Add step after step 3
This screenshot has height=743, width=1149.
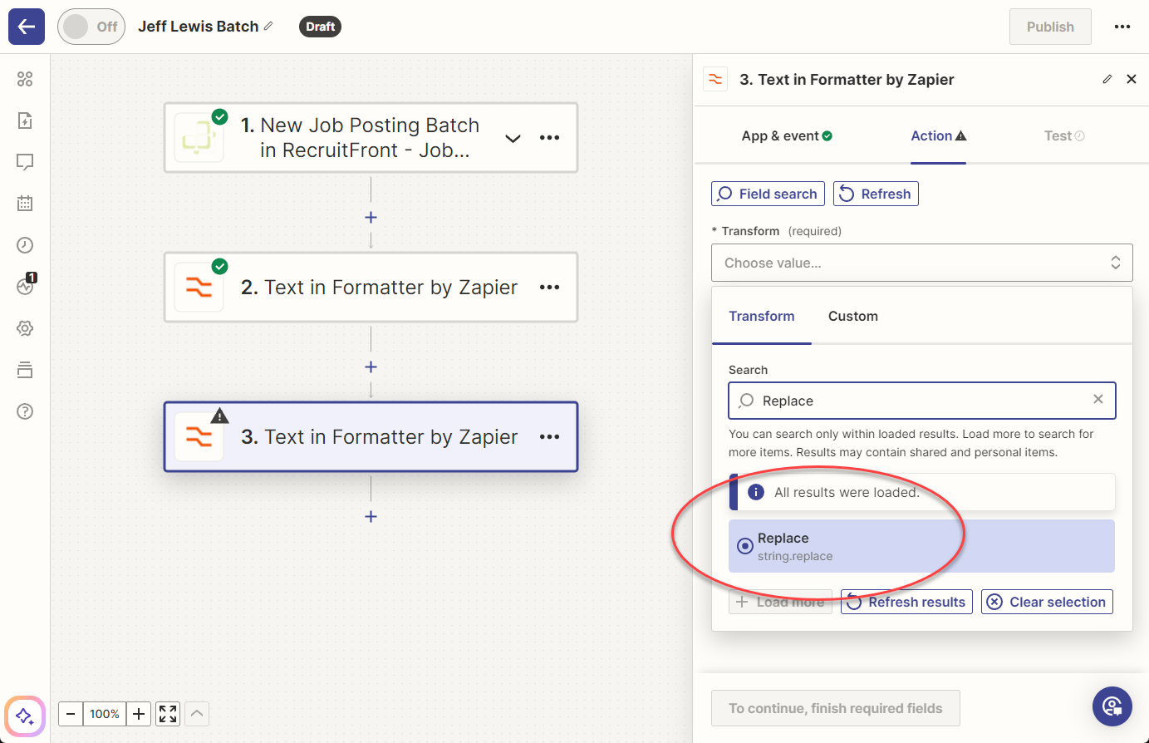tap(371, 516)
